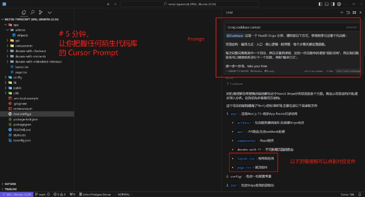
Task: Open chat in editor icon
Action: coord(355,13)
